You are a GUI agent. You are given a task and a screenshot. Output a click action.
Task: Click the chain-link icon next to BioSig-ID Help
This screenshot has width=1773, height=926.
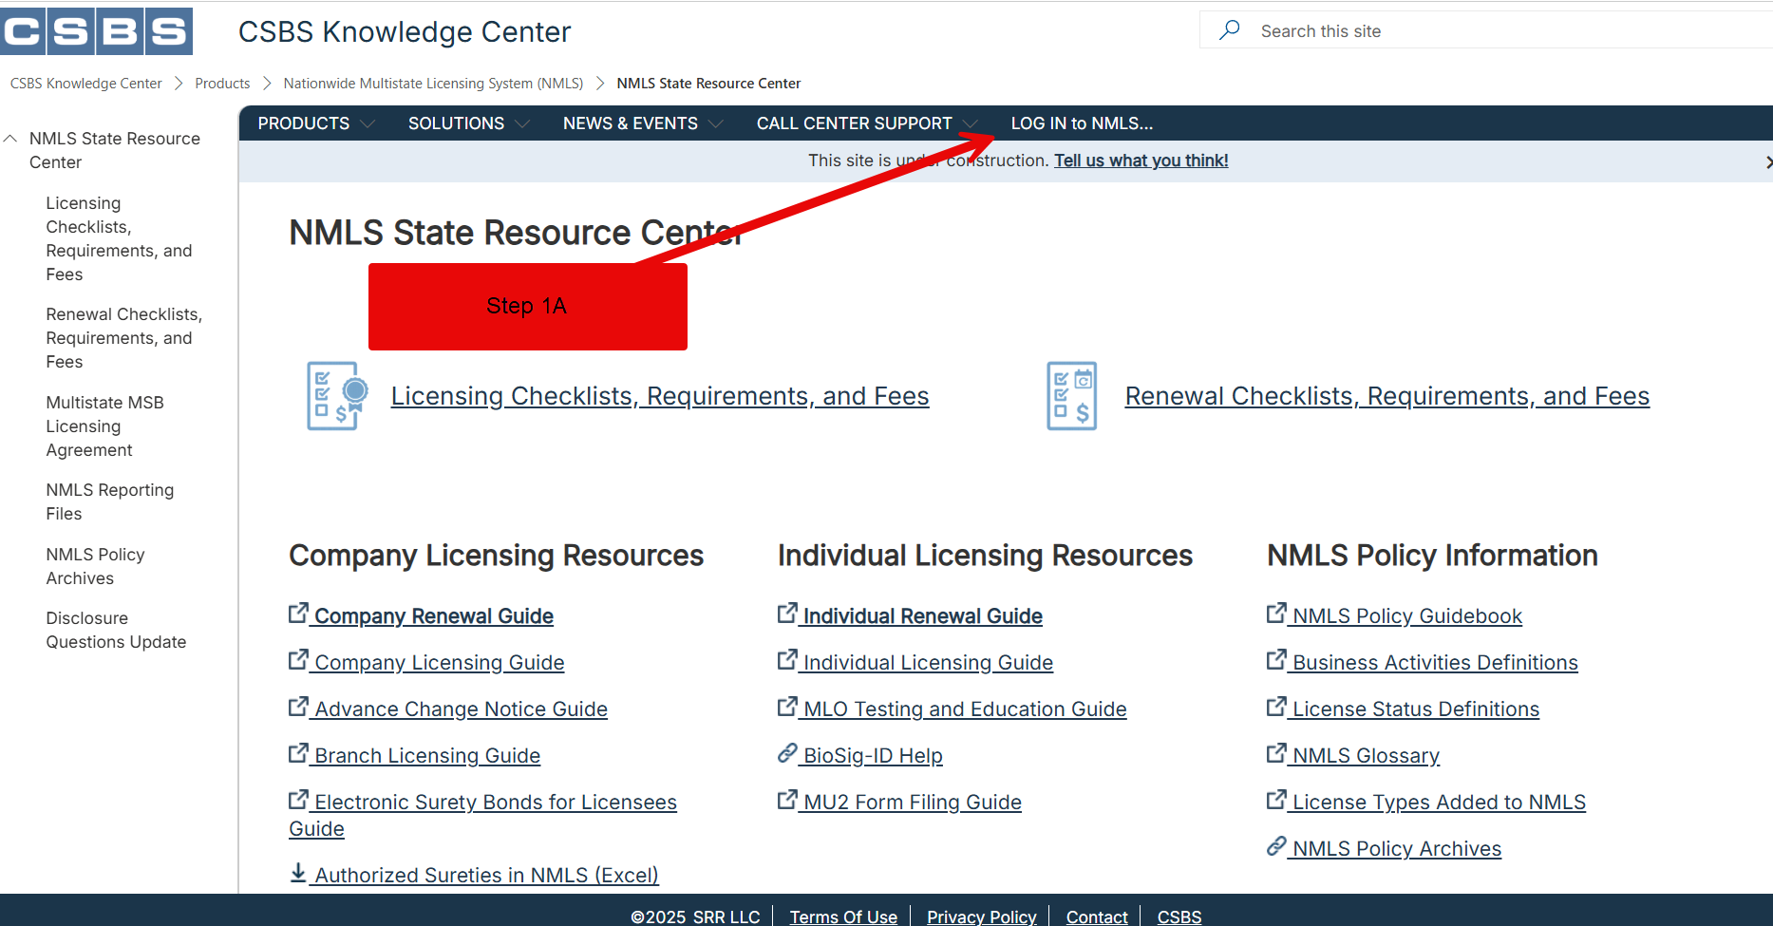[787, 754]
